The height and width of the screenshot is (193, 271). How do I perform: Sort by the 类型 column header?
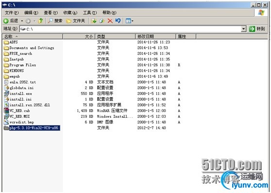115,36
